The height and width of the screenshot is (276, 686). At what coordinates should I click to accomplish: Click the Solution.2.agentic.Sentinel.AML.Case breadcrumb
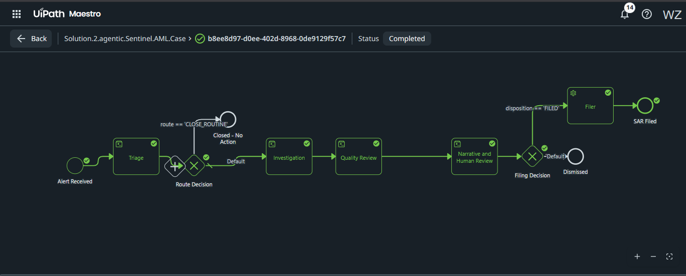(125, 39)
